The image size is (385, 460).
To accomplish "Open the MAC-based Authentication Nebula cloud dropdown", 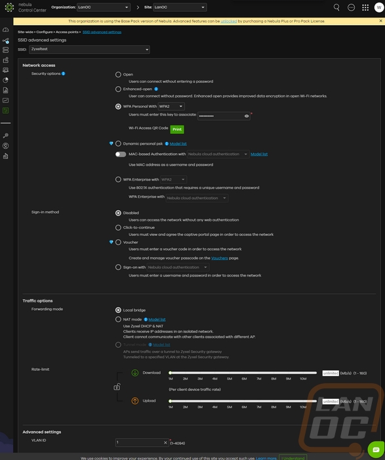I will pos(218,154).
